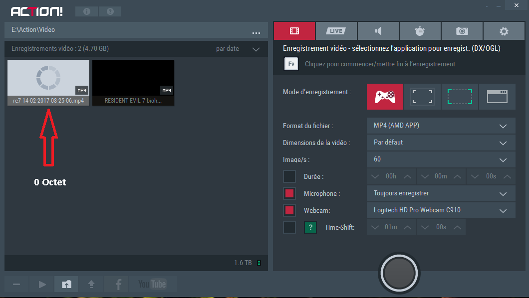Open the benchmark stopwatch tab
The image size is (529, 298).
pos(420,31)
